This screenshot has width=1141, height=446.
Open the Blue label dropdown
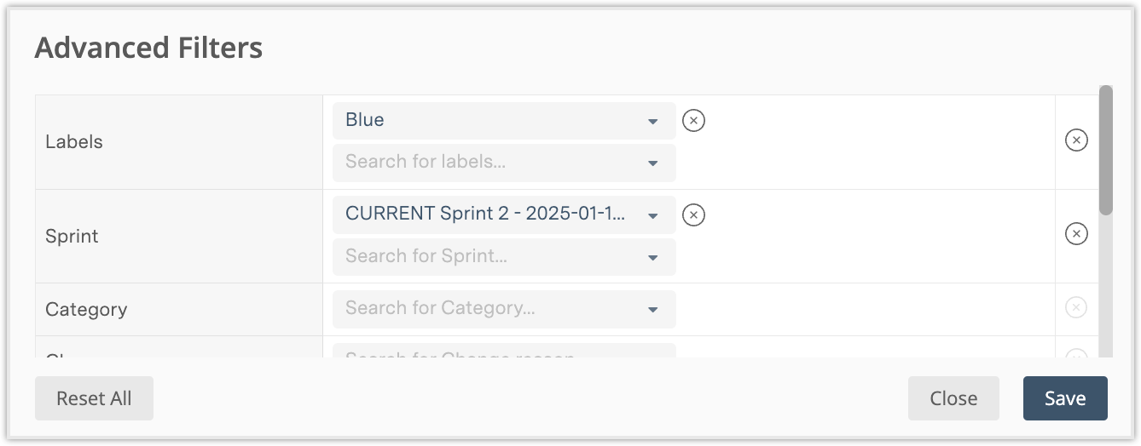(652, 121)
